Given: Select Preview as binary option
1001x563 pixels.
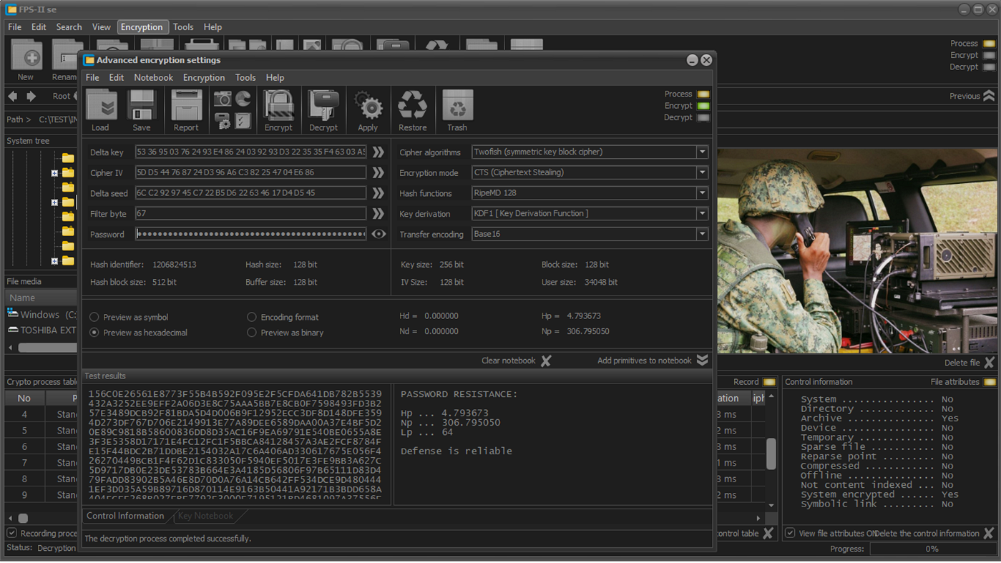Looking at the screenshot, I should pos(252,333).
